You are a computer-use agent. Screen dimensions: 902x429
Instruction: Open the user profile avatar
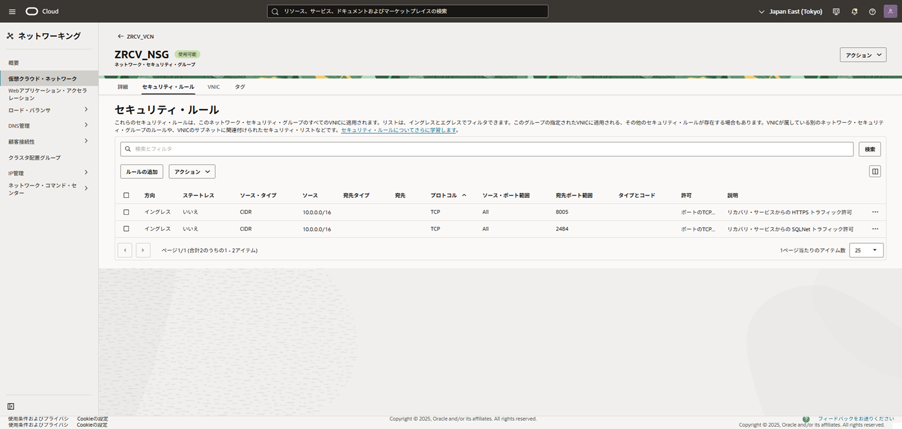click(x=890, y=11)
